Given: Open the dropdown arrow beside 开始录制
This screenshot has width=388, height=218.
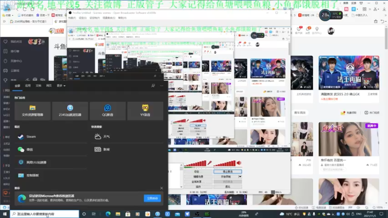Looking at the screenshot, I should pos(240,177).
